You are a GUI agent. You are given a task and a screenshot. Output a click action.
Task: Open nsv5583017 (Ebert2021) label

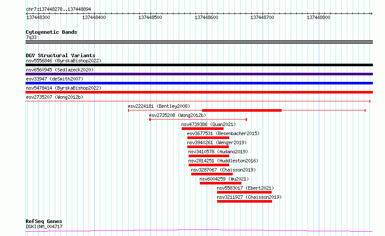coord(245,188)
